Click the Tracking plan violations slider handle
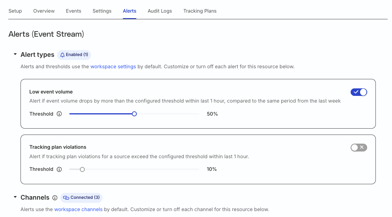 point(82,169)
